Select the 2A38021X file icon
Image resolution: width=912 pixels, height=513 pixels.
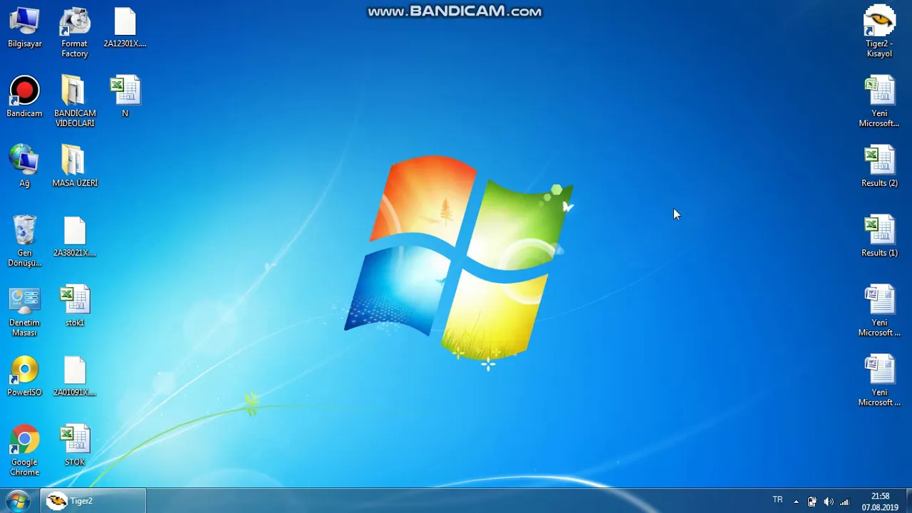click(x=74, y=237)
